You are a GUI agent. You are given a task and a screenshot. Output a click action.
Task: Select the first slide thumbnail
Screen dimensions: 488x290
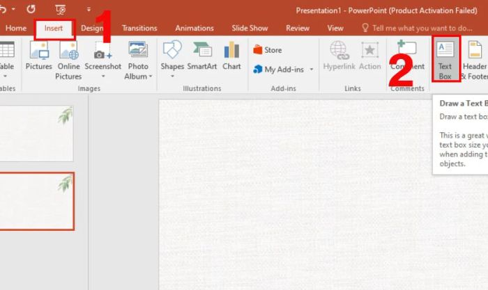(x=36, y=134)
